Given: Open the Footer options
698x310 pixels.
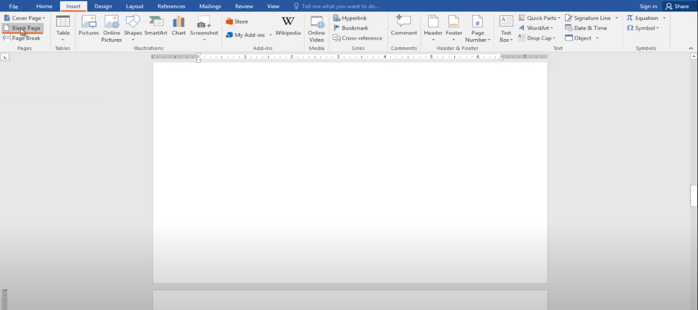Looking at the screenshot, I should click(x=454, y=29).
